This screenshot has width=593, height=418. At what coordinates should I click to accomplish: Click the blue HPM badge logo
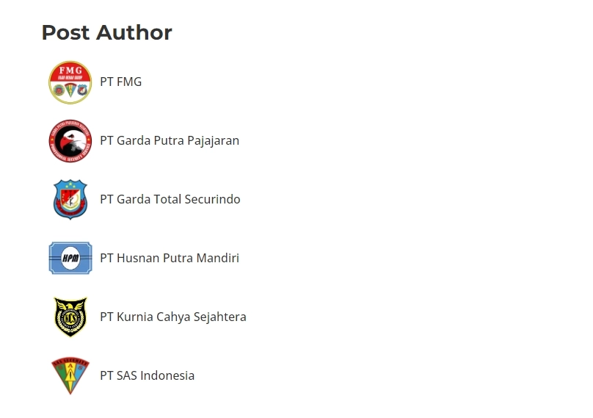(x=70, y=259)
